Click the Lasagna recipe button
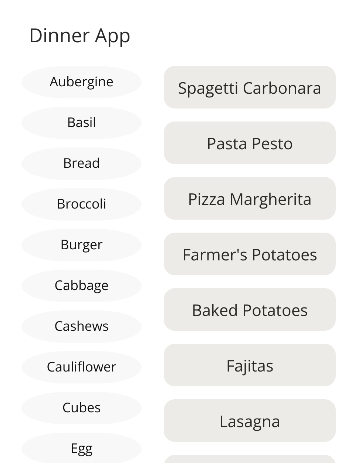355x463 pixels. (x=250, y=421)
